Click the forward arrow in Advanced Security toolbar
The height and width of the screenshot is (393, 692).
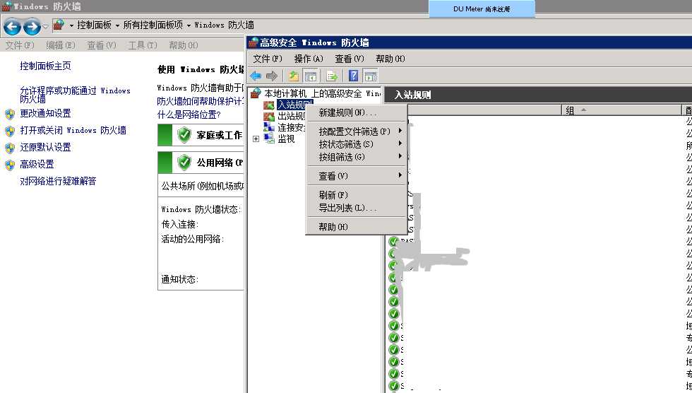(x=272, y=76)
